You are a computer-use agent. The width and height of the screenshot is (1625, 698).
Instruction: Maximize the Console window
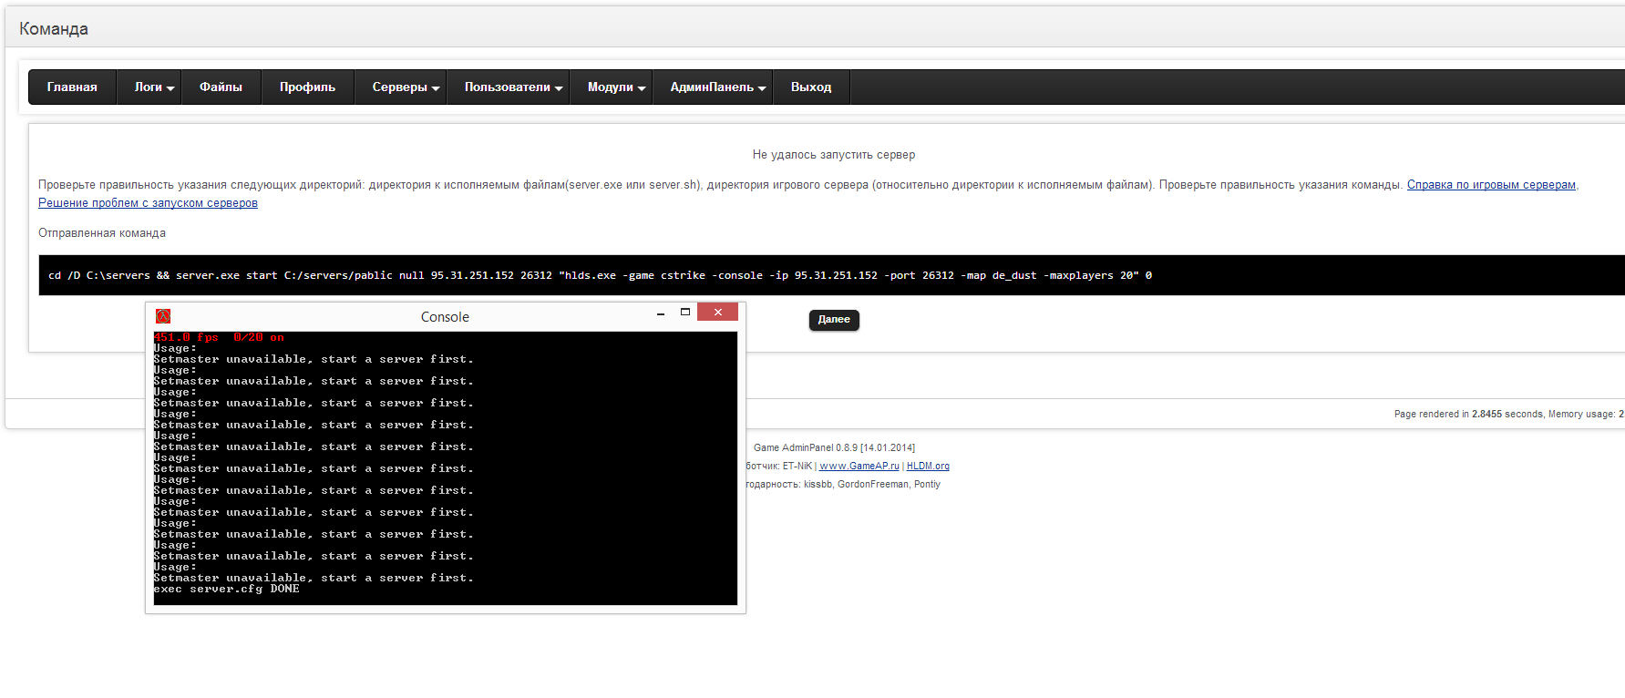tap(685, 313)
